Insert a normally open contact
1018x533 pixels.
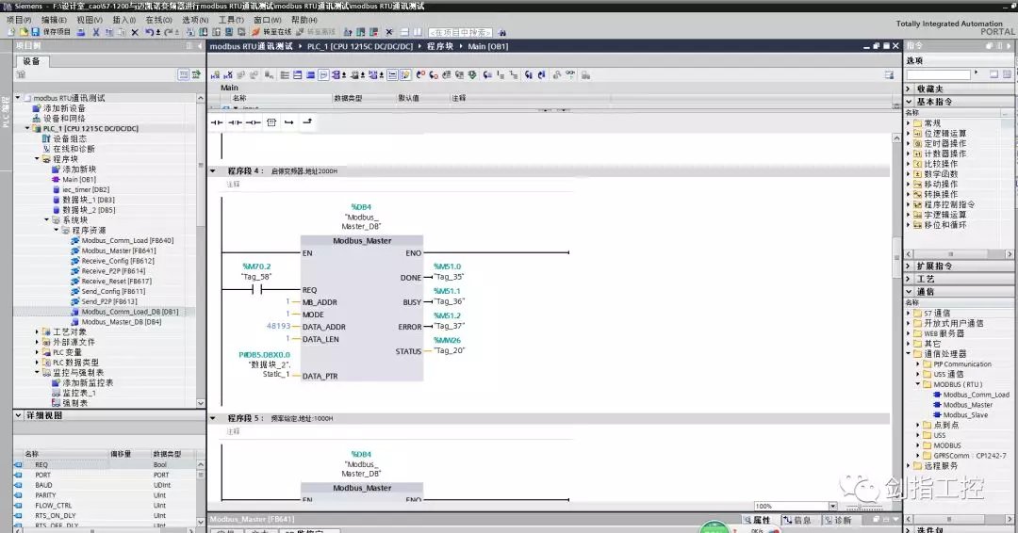(217, 122)
